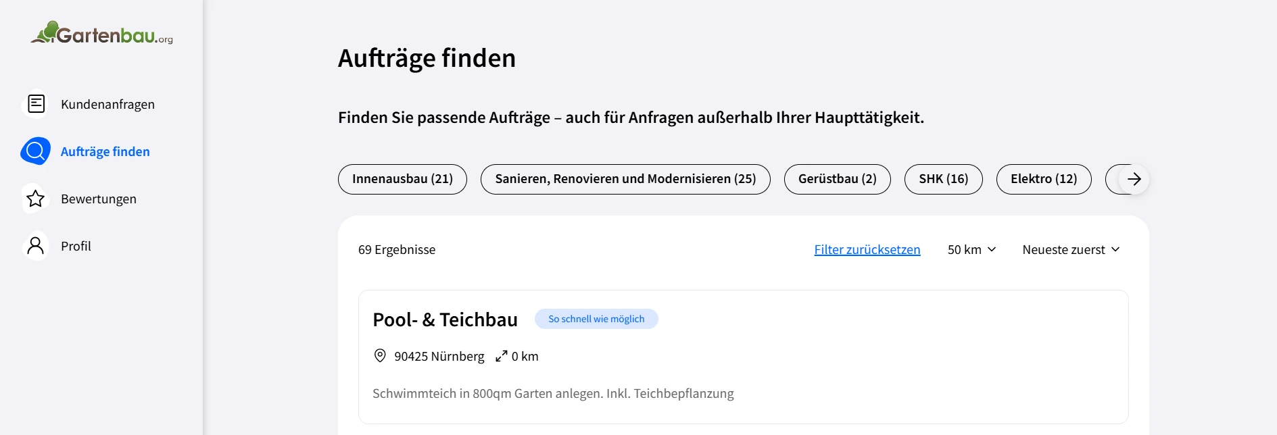The width and height of the screenshot is (1277, 435).
Task: Open Kundenanfragen in the sidebar
Action: (107, 104)
